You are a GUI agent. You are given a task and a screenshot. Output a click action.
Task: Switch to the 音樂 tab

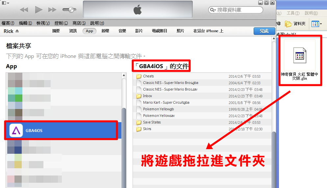coord(122,31)
